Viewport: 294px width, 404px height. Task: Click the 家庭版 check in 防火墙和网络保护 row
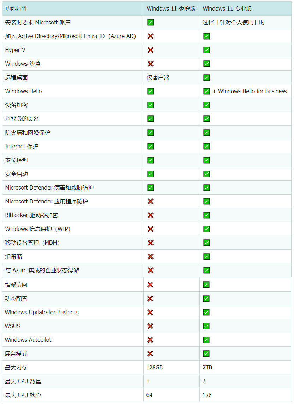[151, 133]
